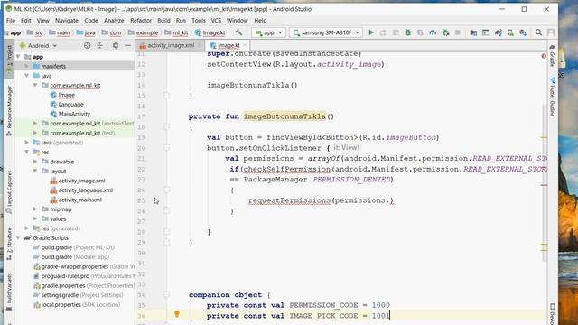
Task: Open activity_main.xml in the tree
Action: (80, 200)
